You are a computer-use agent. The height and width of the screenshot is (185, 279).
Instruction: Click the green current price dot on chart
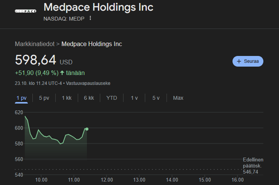pyautogui.click(x=87, y=129)
